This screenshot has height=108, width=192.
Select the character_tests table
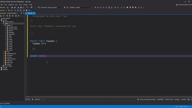(x=13, y=27)
